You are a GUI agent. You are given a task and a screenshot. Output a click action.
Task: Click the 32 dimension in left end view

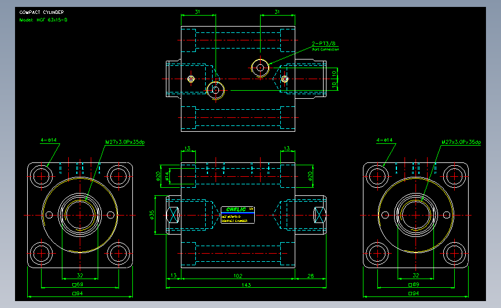(80, 275)
